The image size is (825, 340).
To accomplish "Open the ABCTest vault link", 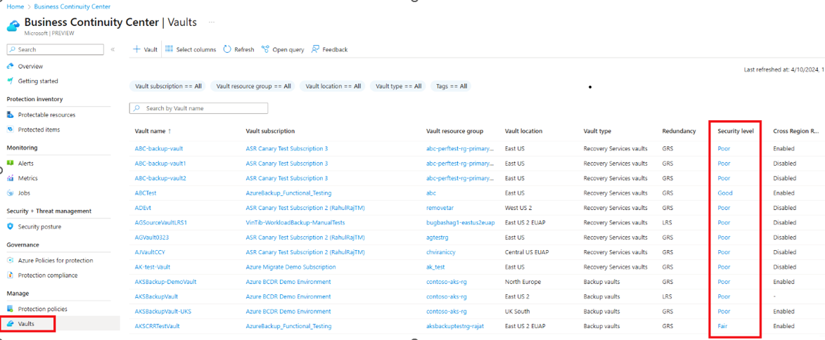I will pos(145,193).
